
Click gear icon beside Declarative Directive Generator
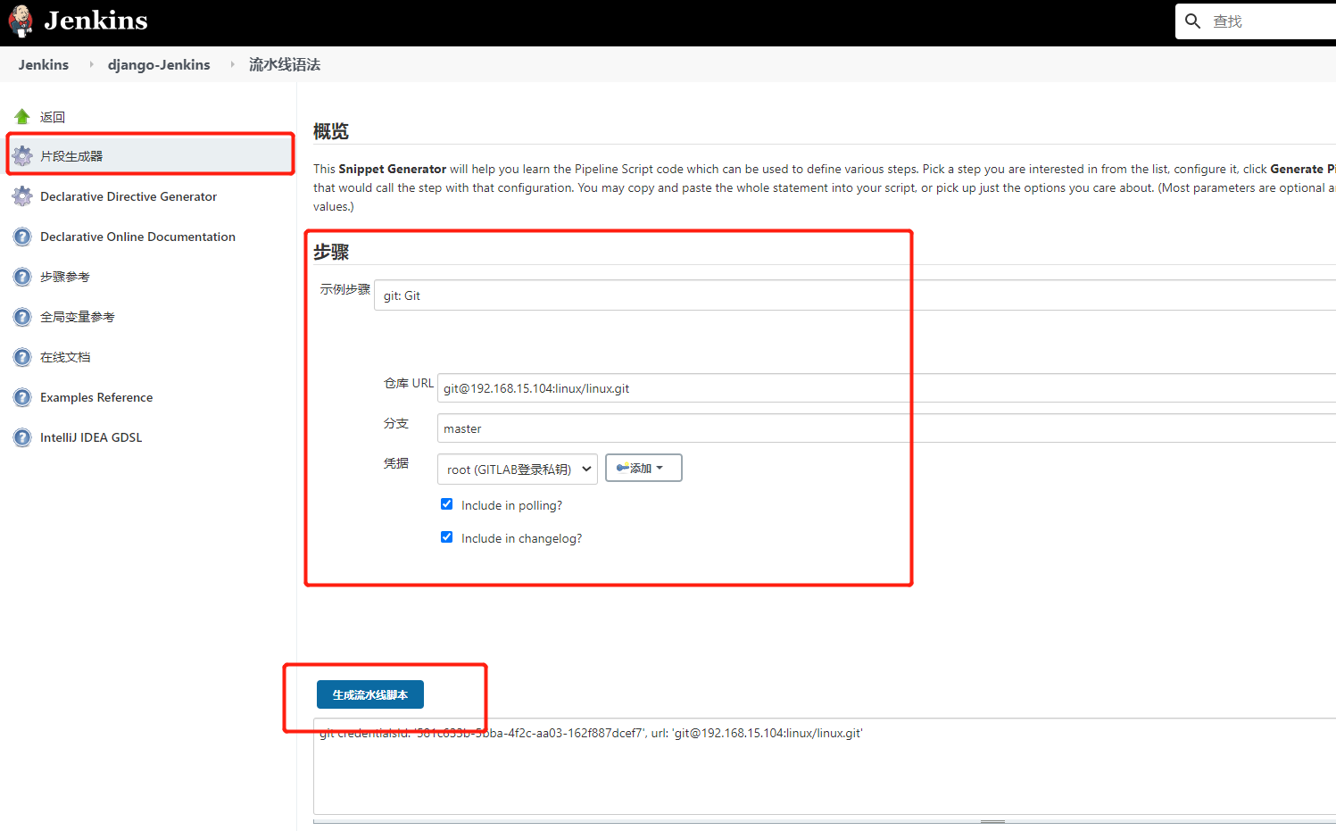pos(22,196)
